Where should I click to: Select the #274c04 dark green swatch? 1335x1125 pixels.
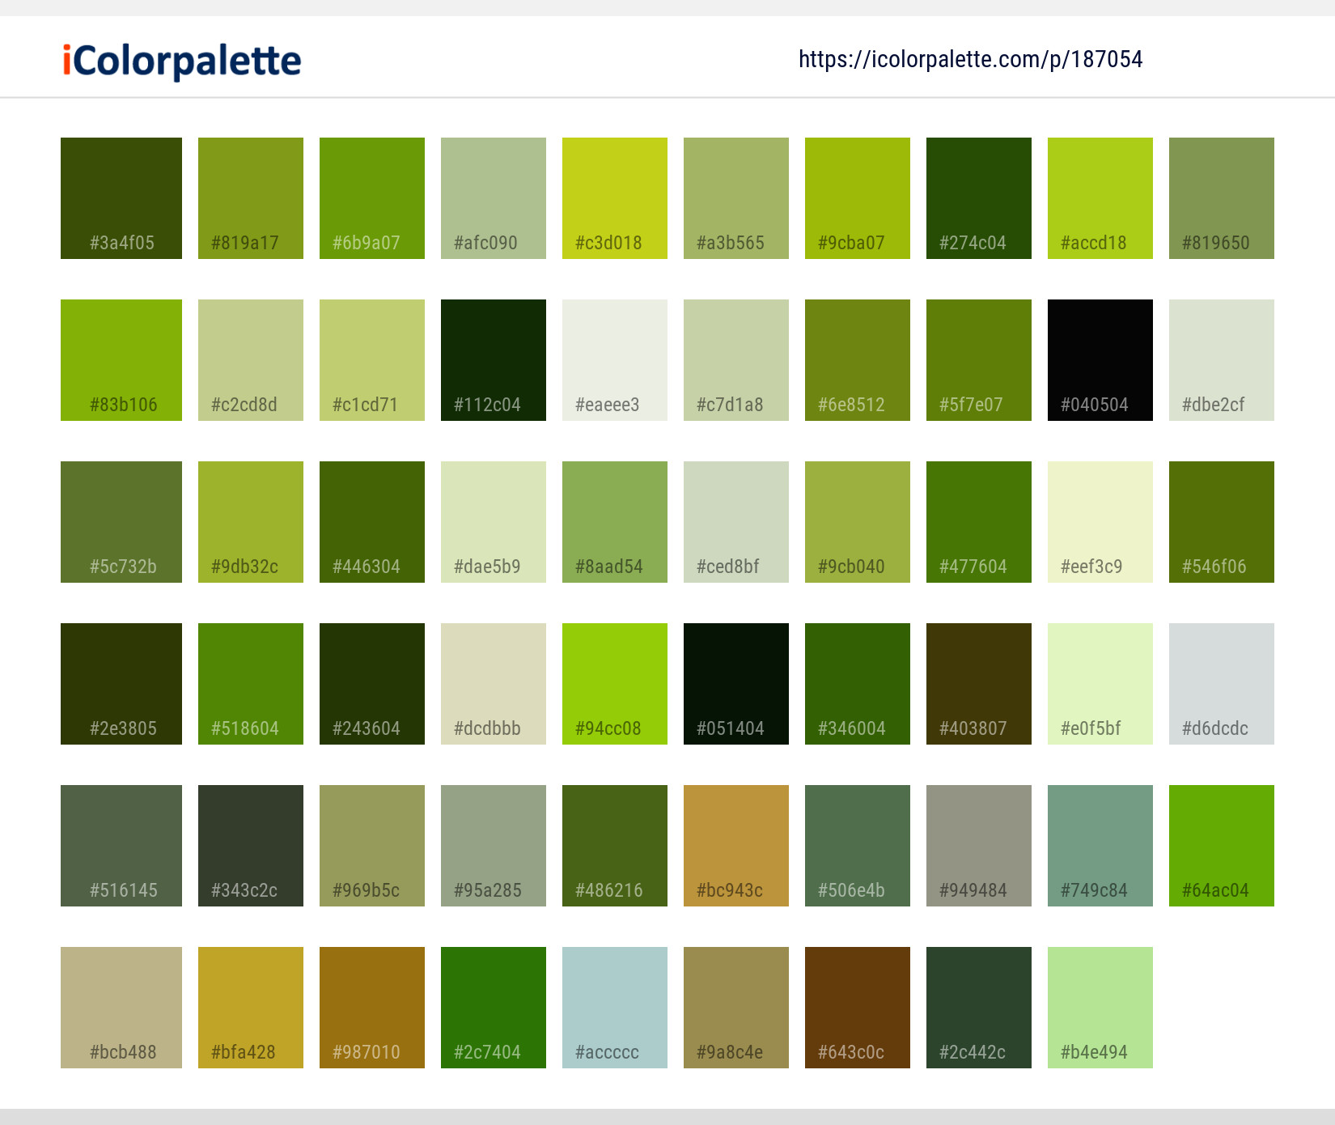tap(979, 198)
